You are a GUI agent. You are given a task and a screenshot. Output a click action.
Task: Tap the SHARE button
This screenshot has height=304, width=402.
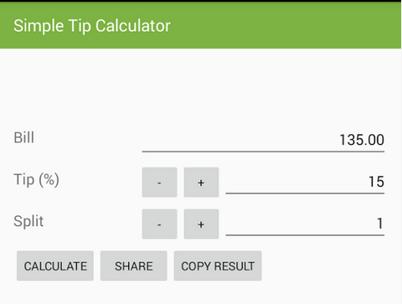tap(134, 265)
